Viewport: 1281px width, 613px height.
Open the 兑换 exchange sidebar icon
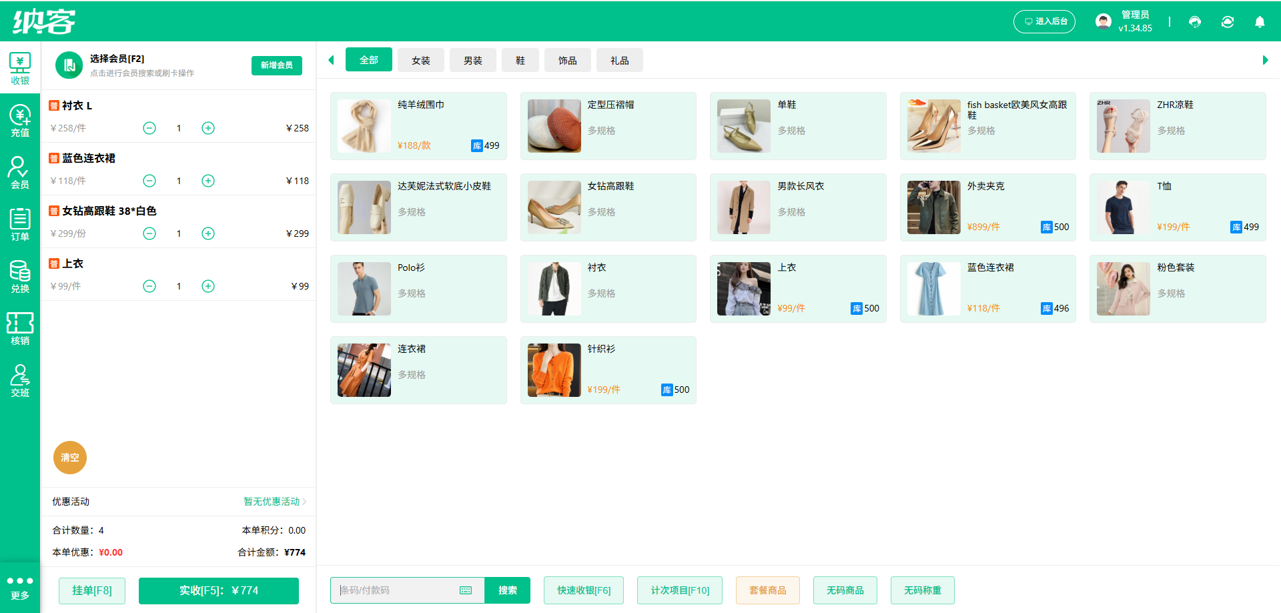pos(20,277)
